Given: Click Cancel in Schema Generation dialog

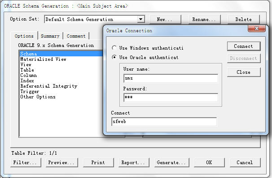Looking at the screenshot, I should [x=245, y=162].
